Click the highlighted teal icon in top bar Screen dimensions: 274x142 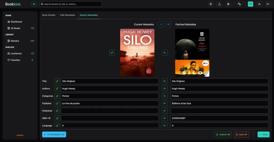coord(250,4)
